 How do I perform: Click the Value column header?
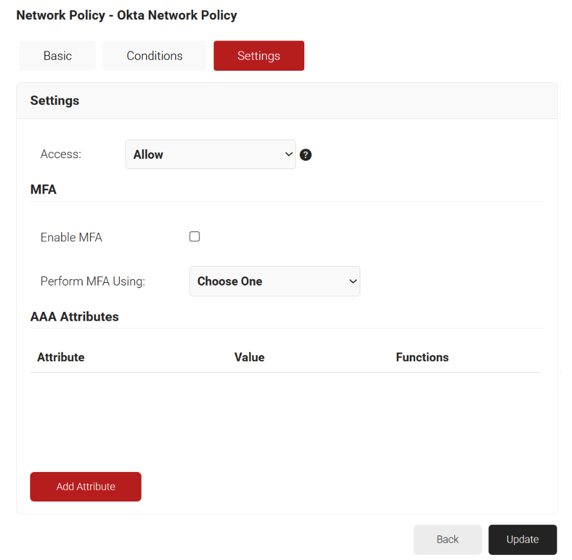(250, 357)
